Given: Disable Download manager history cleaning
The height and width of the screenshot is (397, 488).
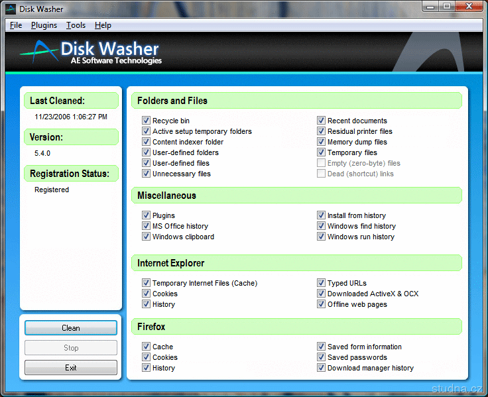Looking at the screenshot, I should point(321,368).
